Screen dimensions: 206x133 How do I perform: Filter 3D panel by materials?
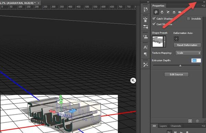(x=181, y=132)
